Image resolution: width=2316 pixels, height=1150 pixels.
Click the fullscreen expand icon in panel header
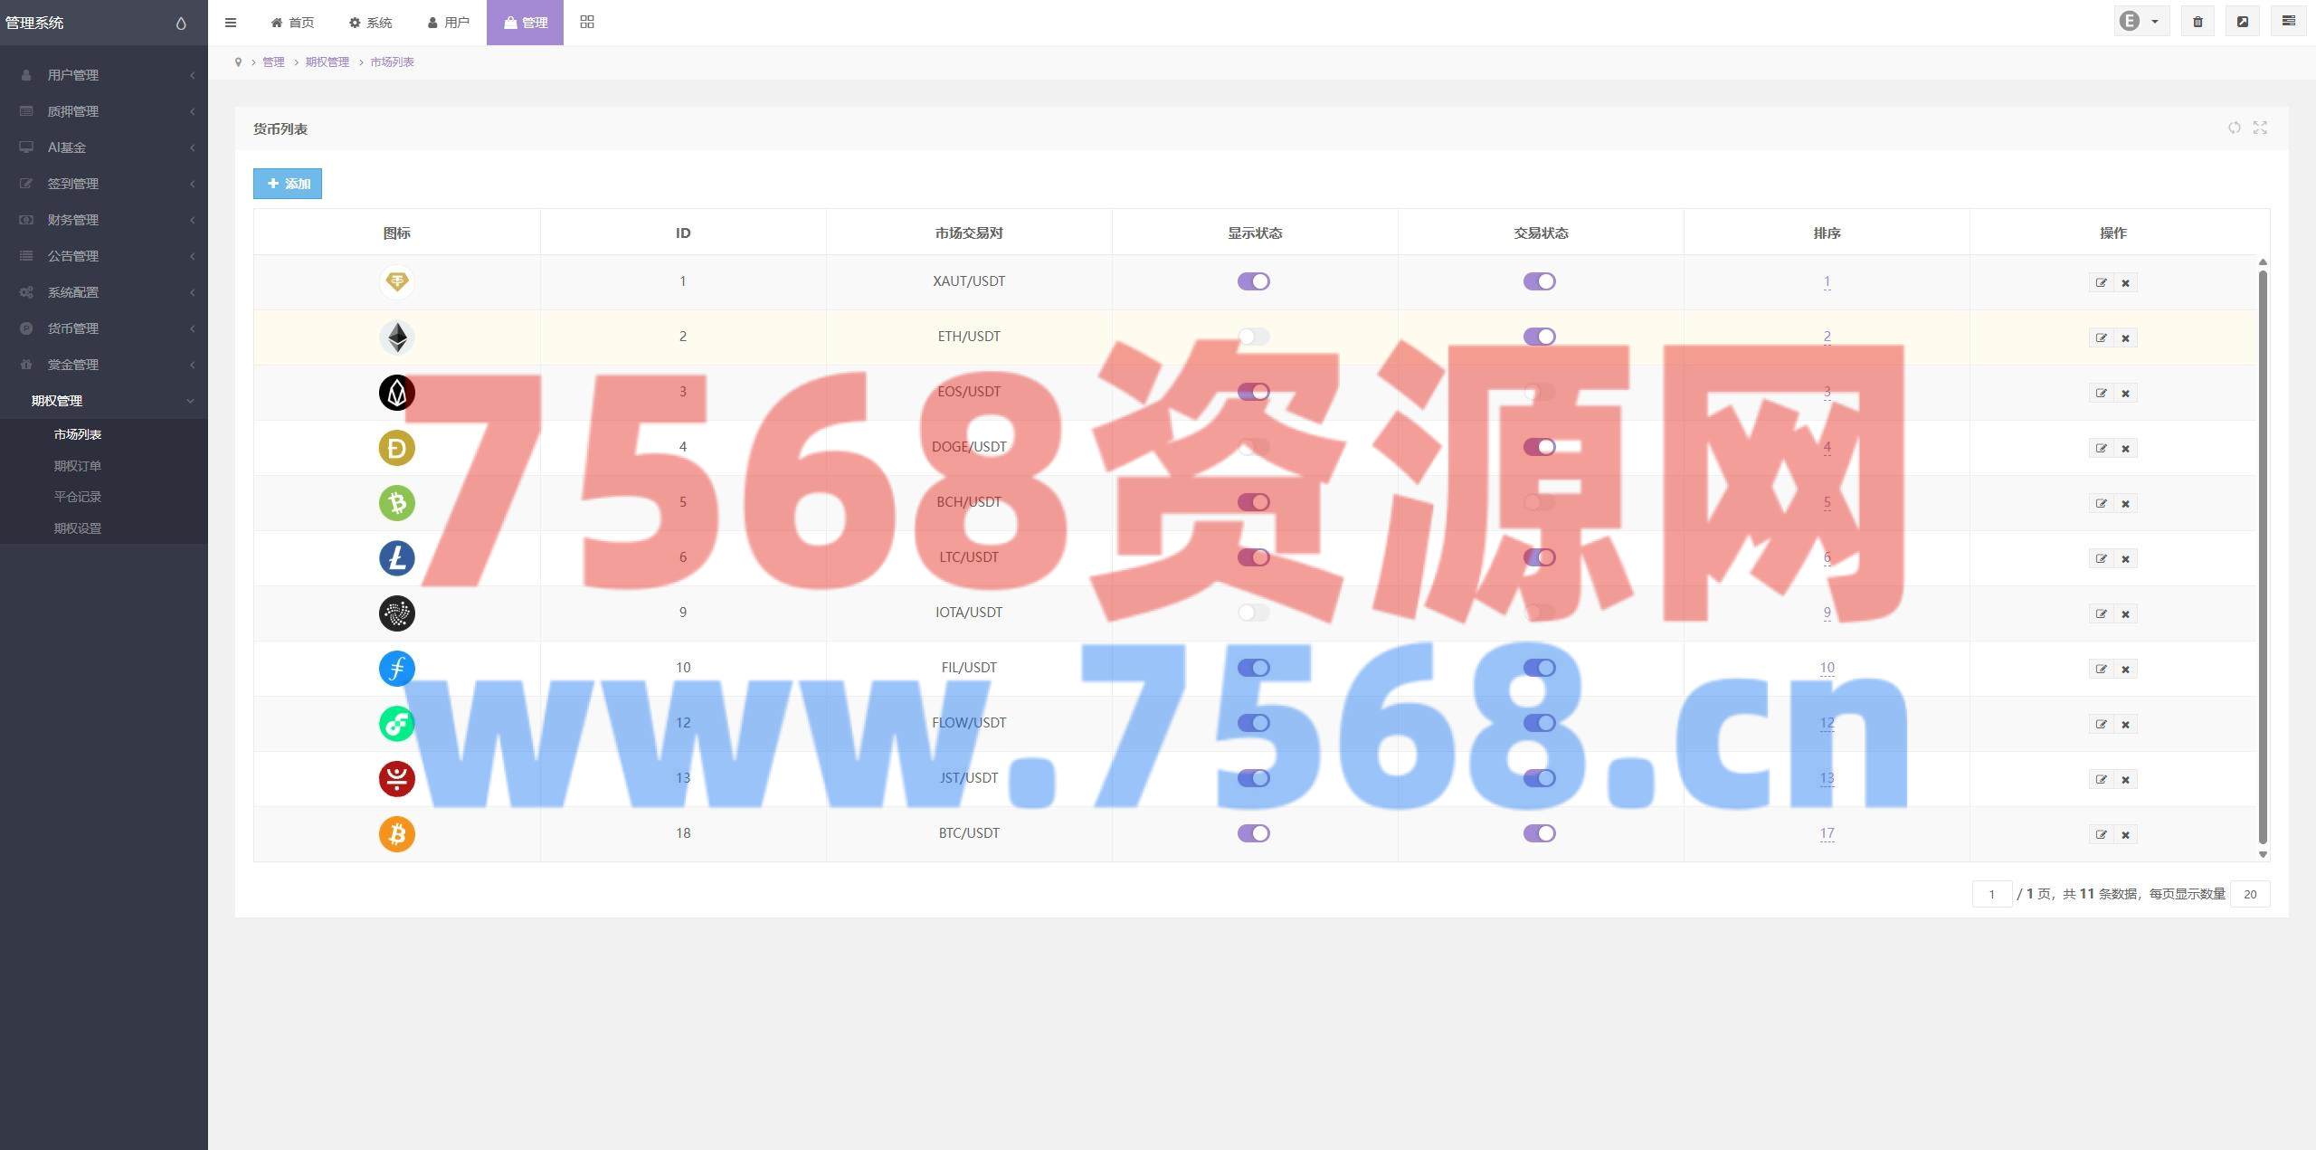pyautogui.click(x=2260, y=128)
